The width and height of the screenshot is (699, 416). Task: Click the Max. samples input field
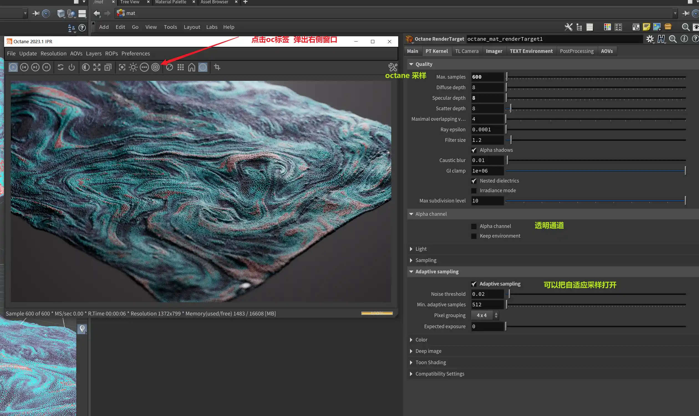coord(487,77)
